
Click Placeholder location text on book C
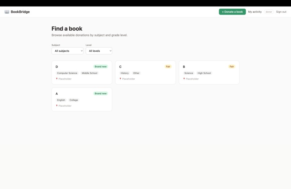[129, 79]
